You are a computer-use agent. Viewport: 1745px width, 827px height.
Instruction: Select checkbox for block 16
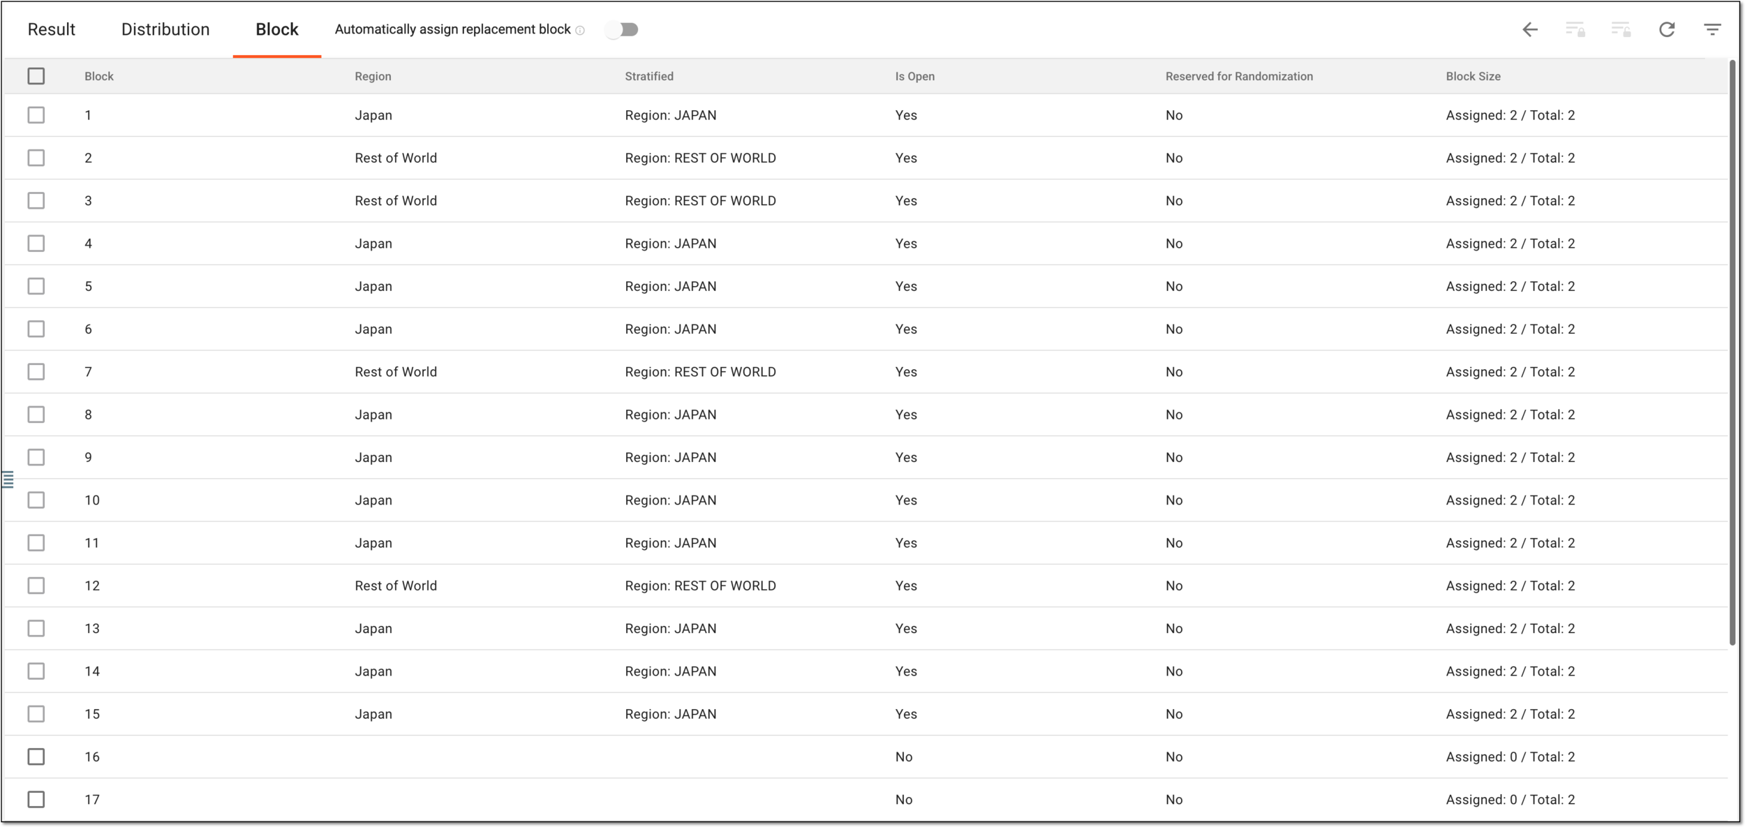point(36,757)
